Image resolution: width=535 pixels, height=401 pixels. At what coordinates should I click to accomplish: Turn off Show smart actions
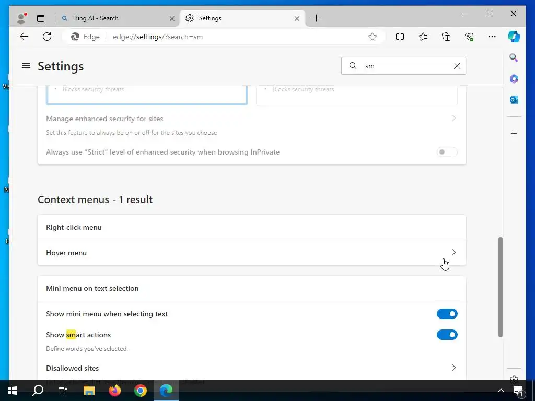(447, 335)
